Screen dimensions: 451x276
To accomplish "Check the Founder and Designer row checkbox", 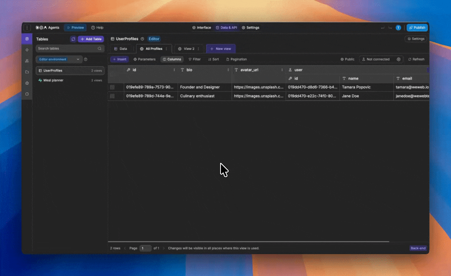I will [x=112, y=87].
